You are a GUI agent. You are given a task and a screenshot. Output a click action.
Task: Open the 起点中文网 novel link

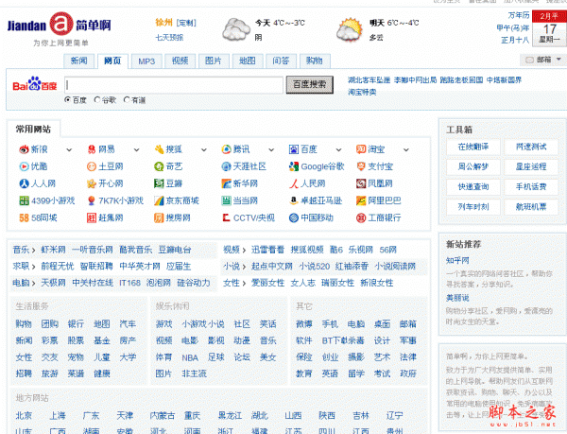click(271, 267)
